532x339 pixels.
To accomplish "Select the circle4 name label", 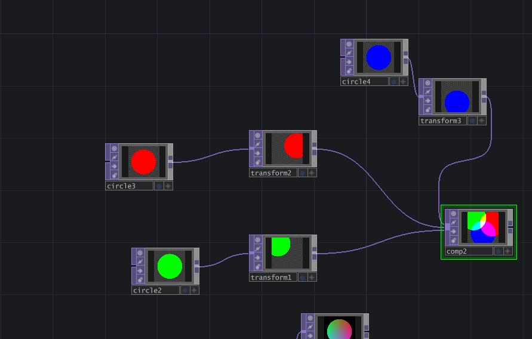I will pyautogui.click(x=364, y=81).
